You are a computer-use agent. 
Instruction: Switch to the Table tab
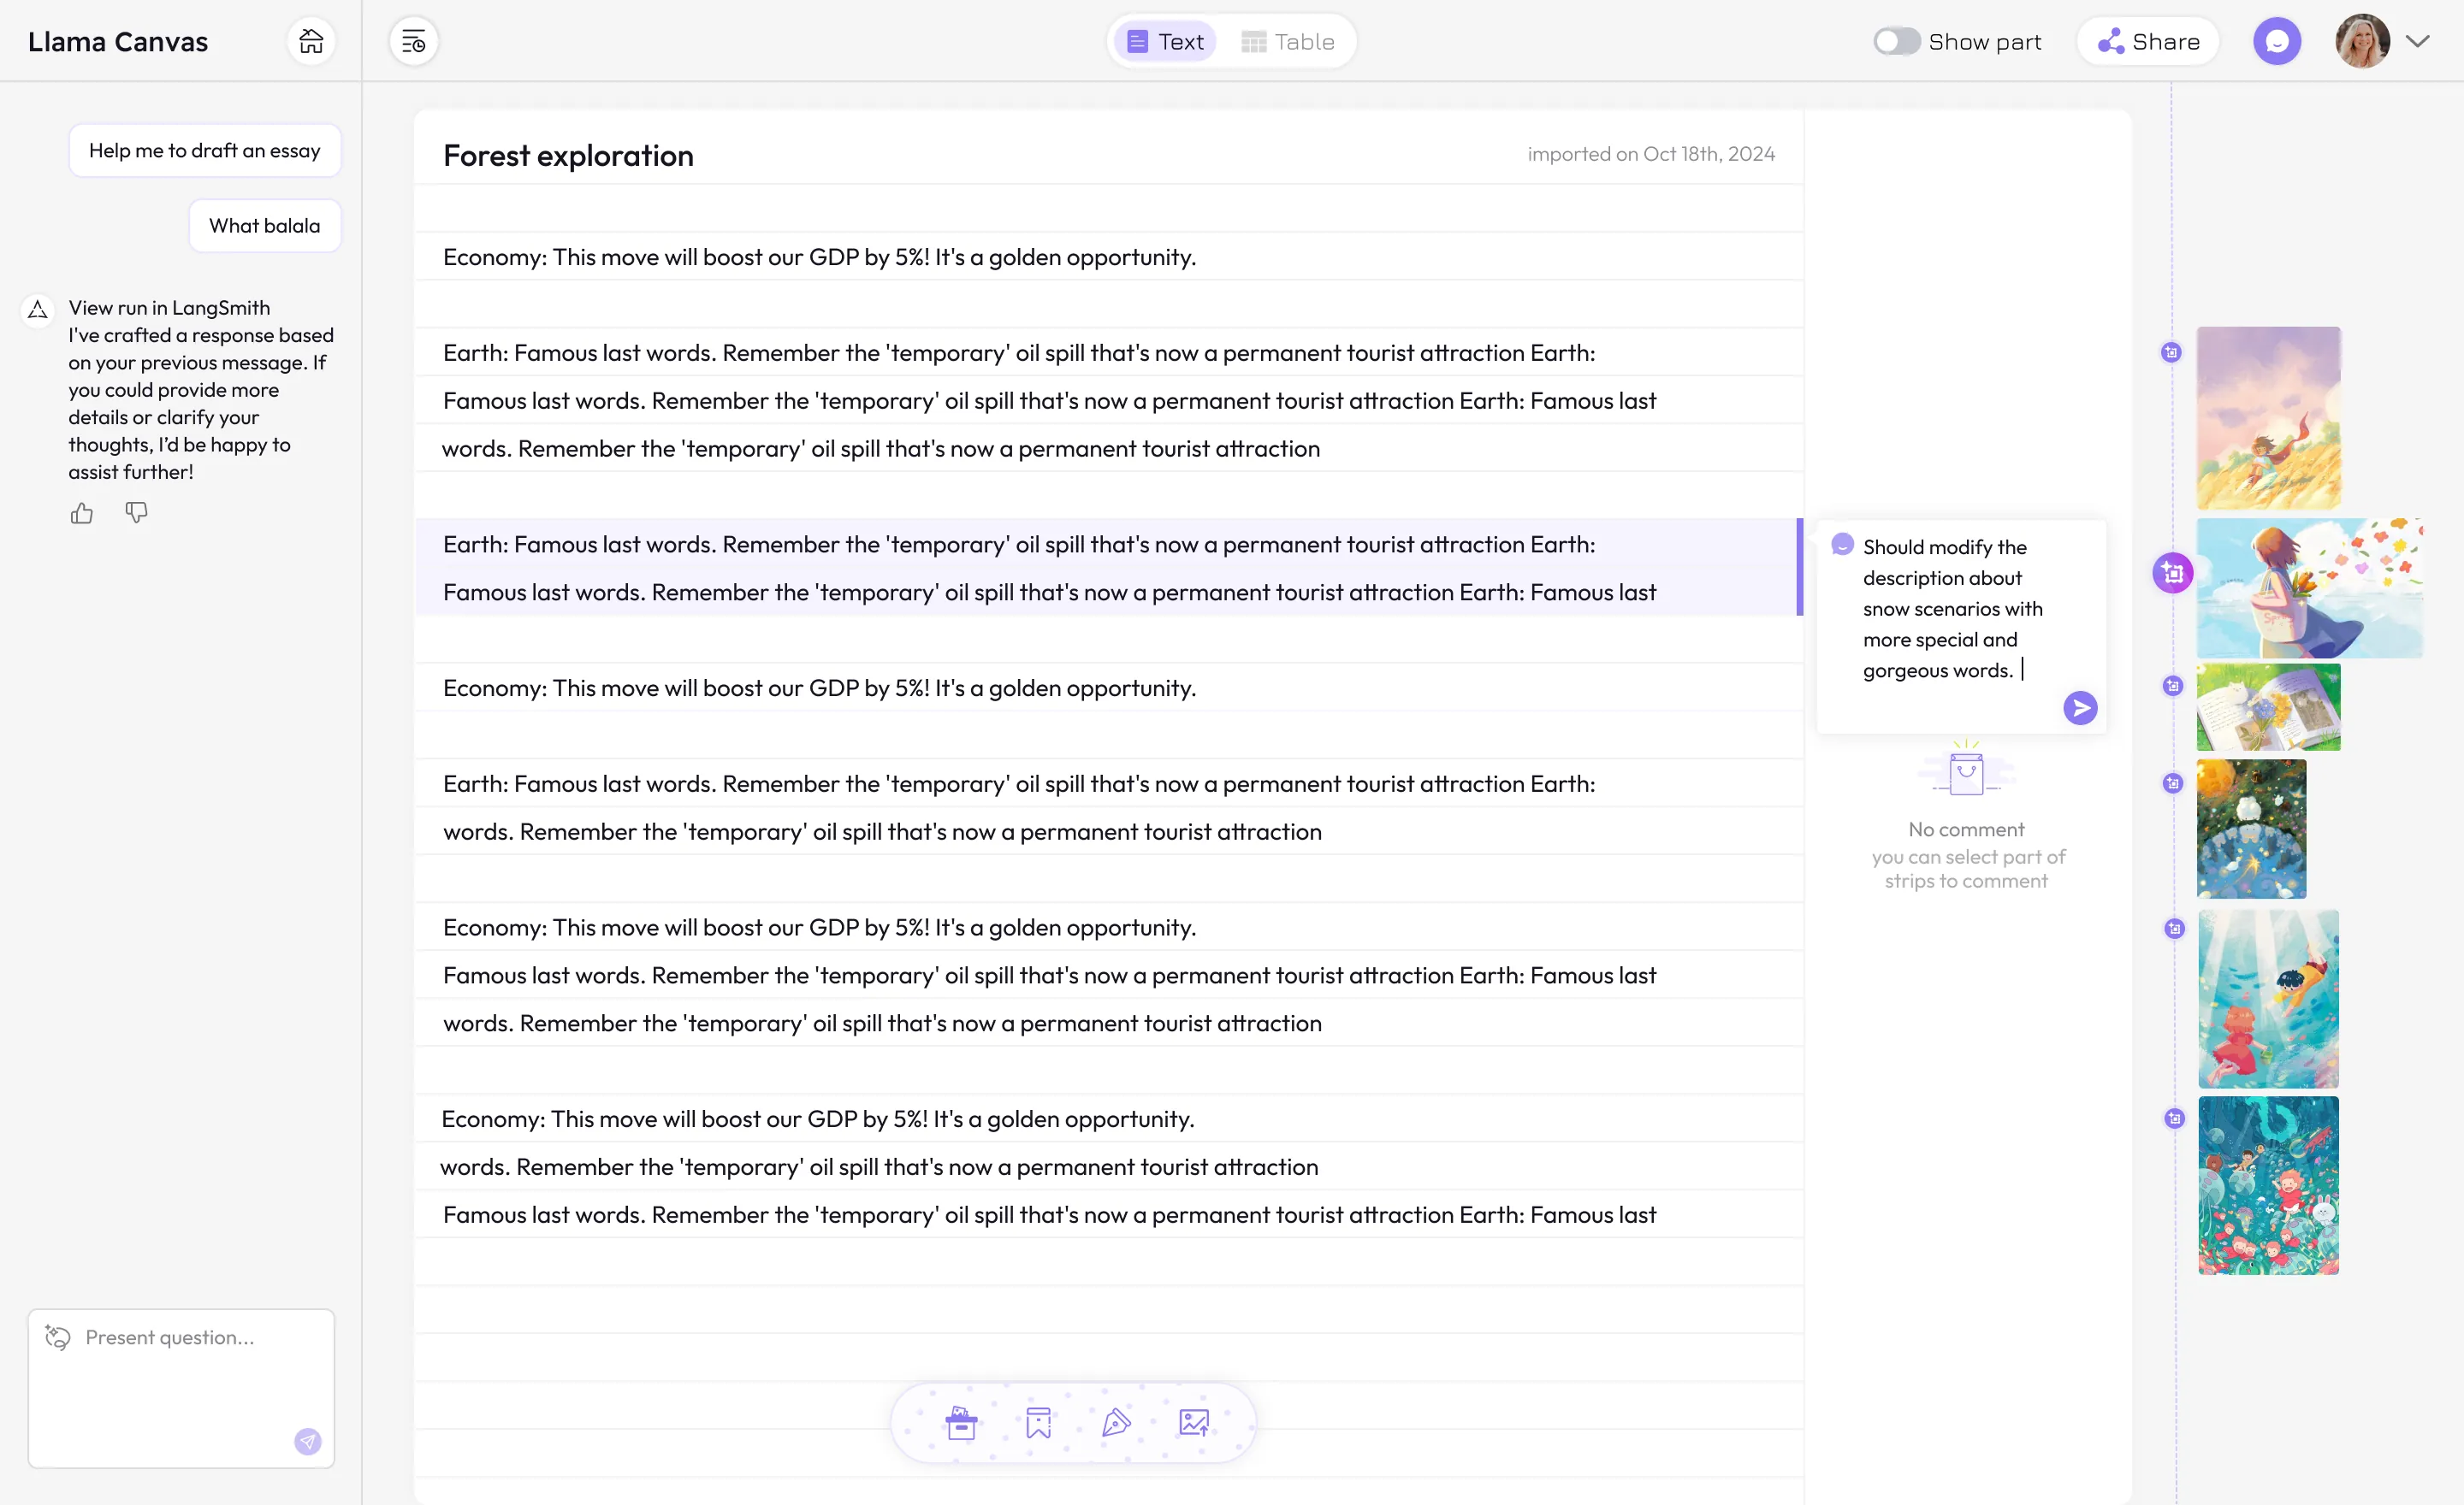click(1288, 41)
